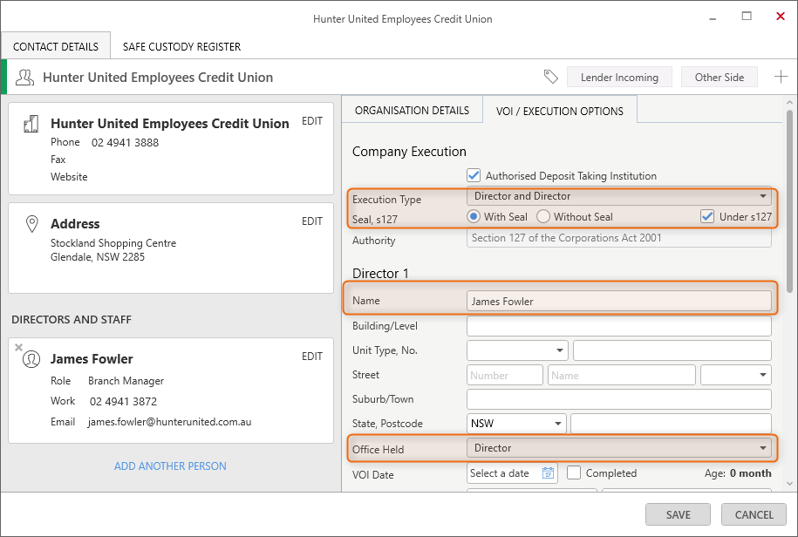This screenshot has height=537, width=798.
Task: Tick the VOI Completed checkbox
Action: pos(574,472)
